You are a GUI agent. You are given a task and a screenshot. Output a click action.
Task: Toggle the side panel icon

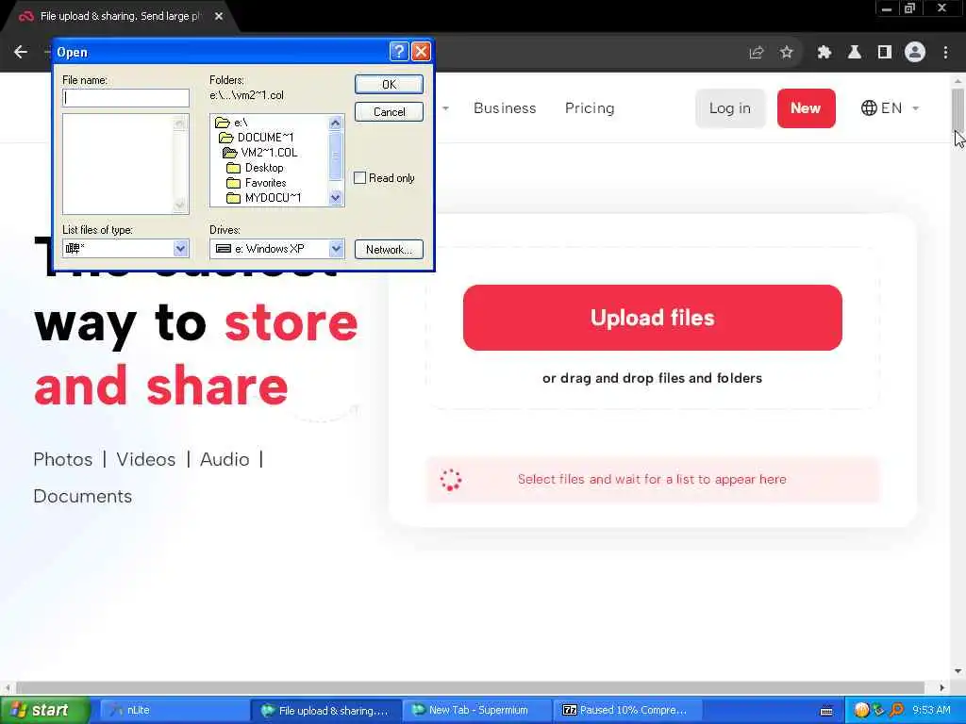885,53
